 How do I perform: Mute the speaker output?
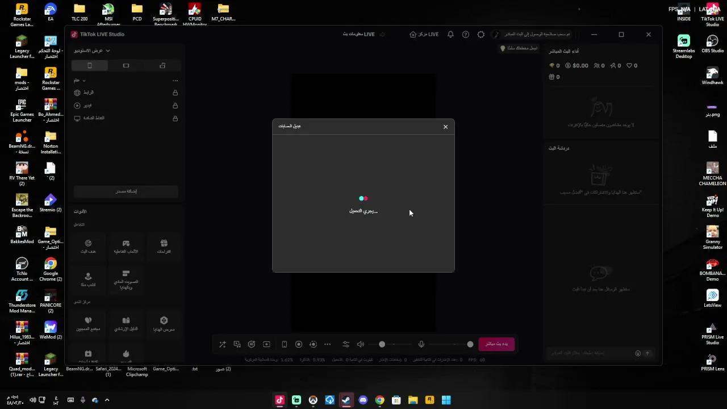361,344
